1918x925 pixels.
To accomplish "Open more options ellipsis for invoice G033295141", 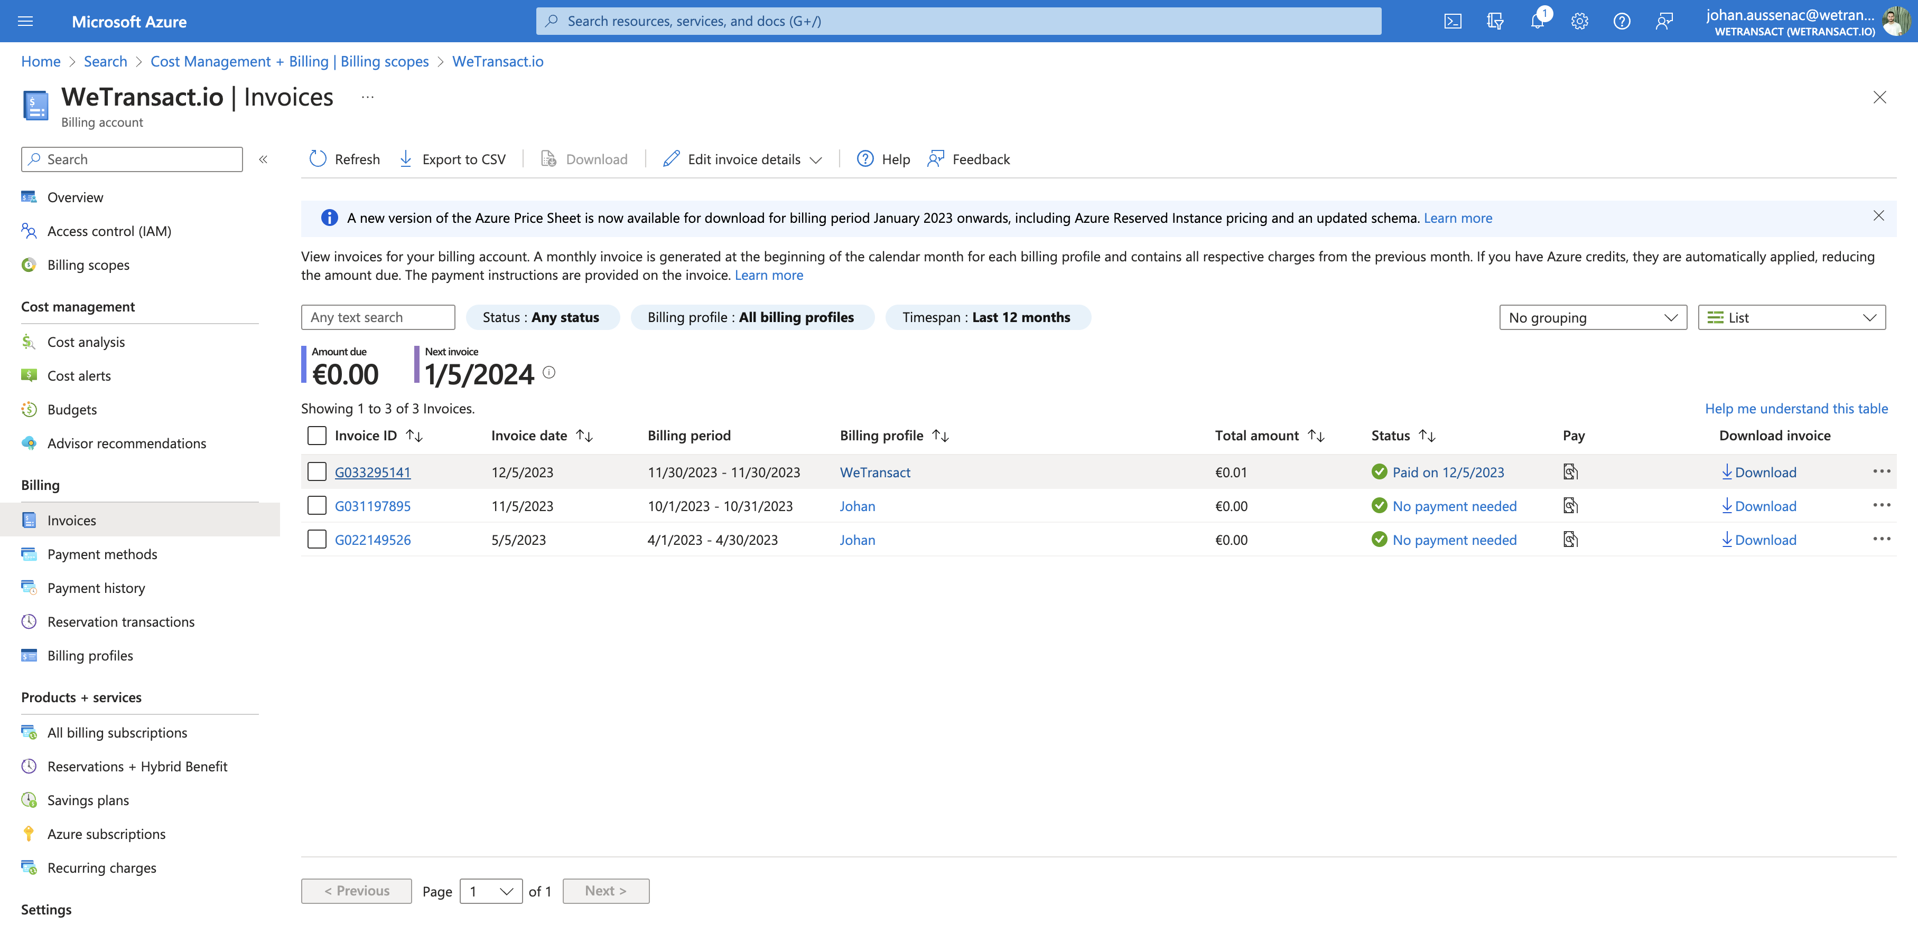I will (1882, 471).
